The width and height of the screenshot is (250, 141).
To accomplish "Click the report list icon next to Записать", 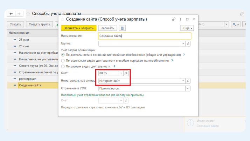I will click(x=122, y=28).
